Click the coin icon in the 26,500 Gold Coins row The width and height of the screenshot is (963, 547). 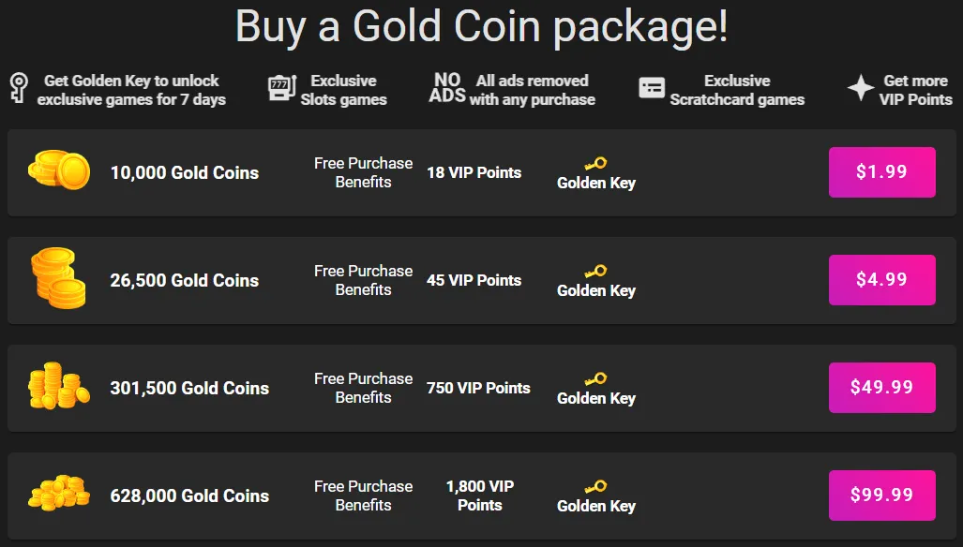tap(58, 279)
